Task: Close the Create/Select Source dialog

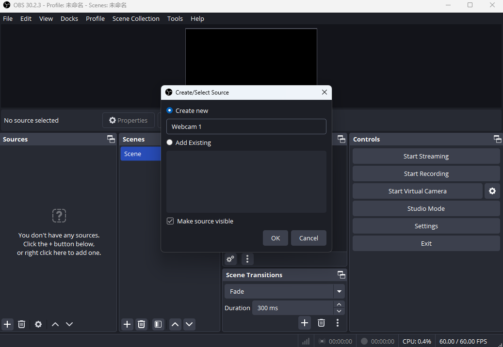Action: [325, 92]
